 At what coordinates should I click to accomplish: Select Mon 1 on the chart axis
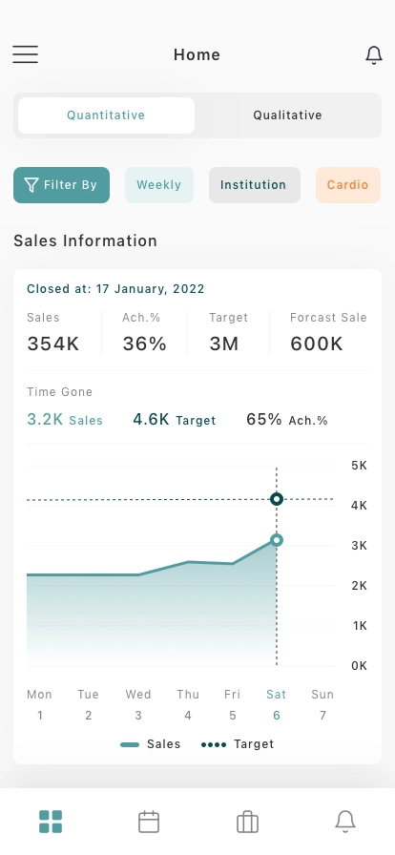pos(39,704)
